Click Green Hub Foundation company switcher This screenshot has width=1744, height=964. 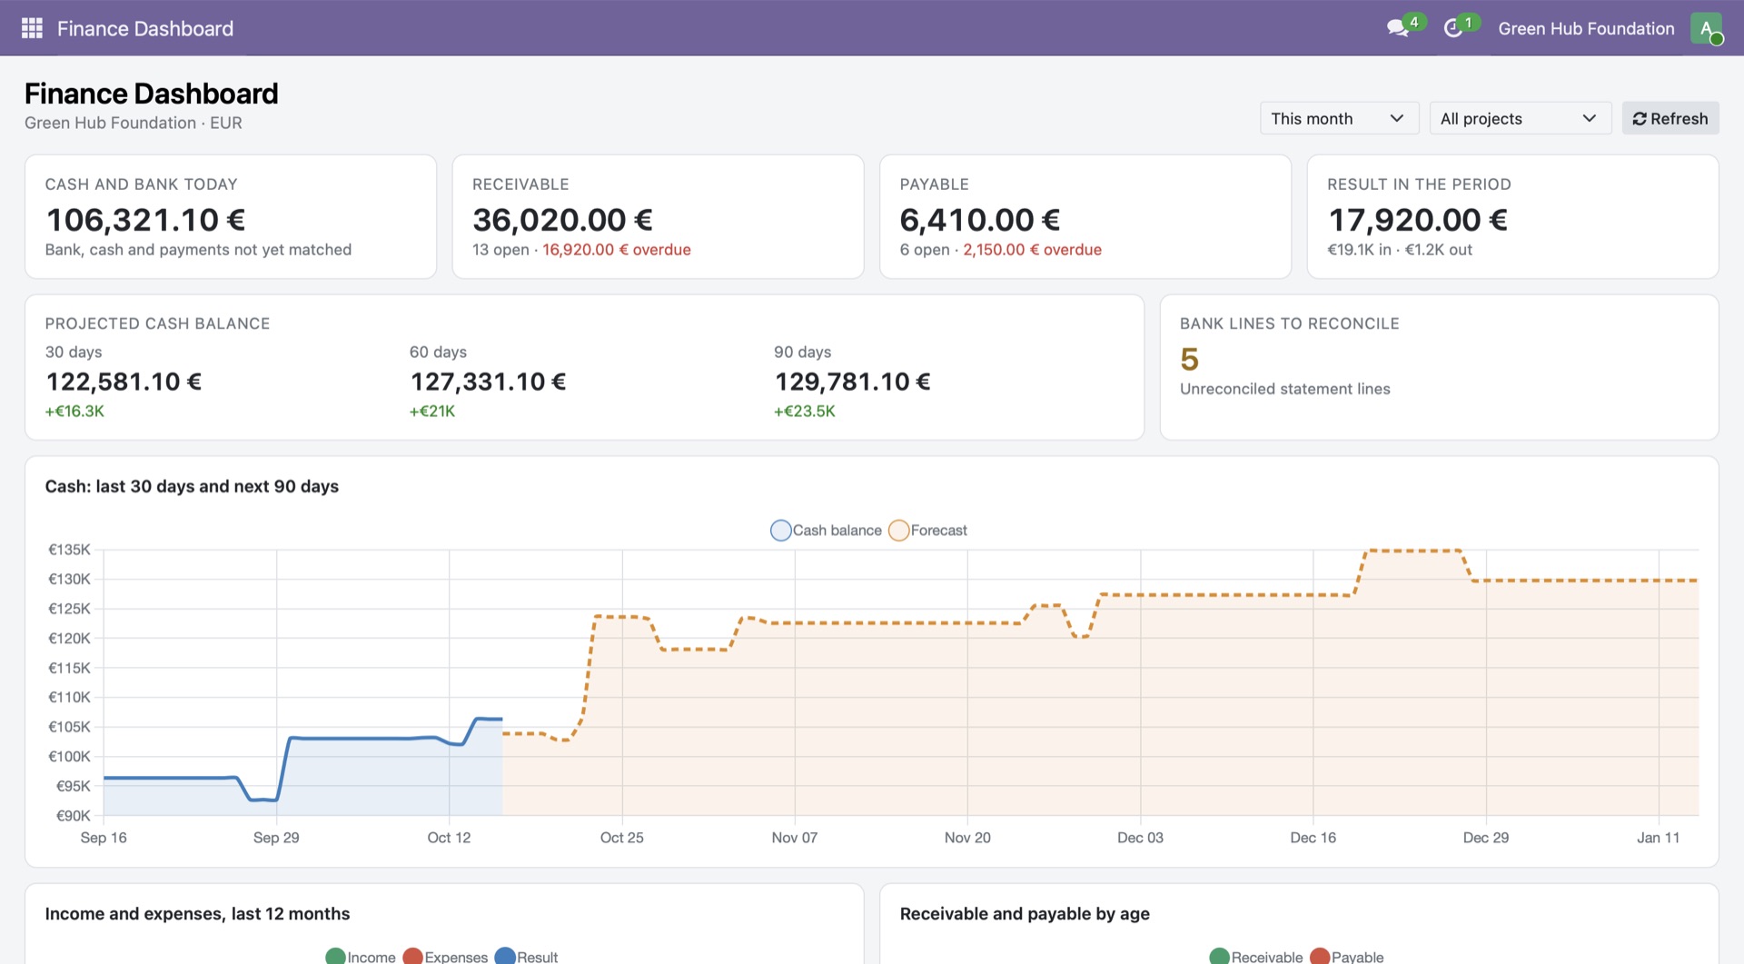tap(1586, 28)
